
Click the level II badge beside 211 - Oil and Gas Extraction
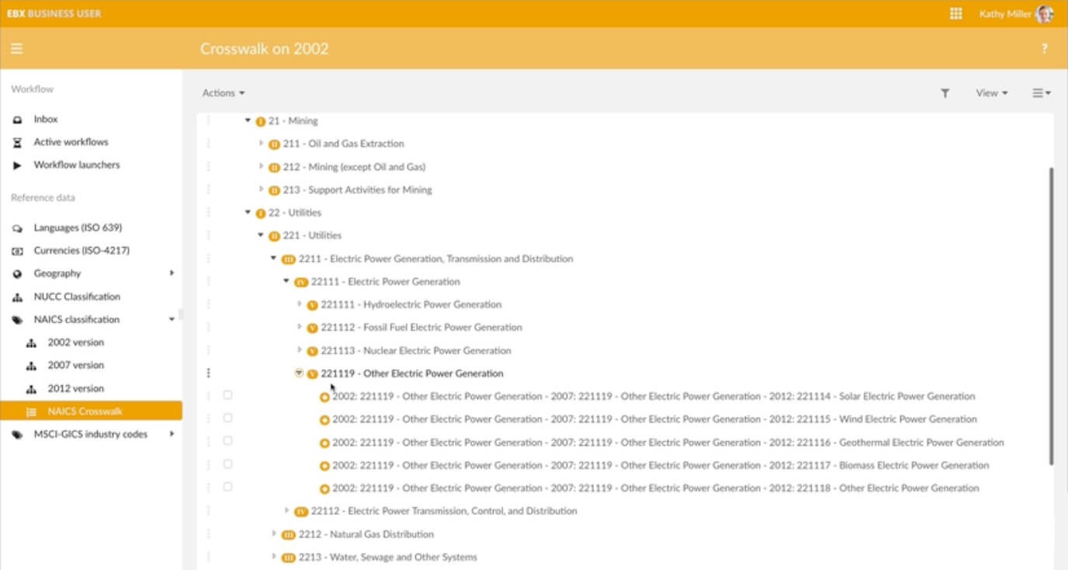coord(274,144)
